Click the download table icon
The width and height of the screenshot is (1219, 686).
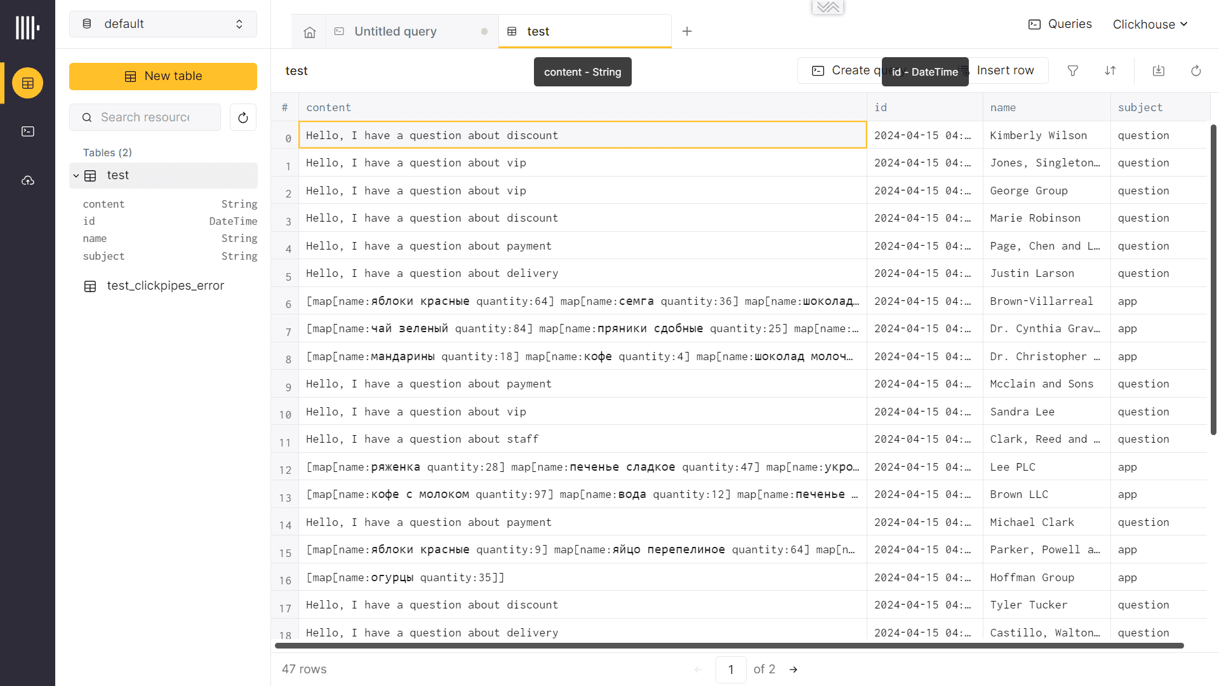[1159, 71]
